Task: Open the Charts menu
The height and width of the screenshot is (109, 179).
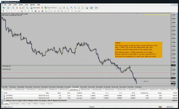Action: point(21,5)
